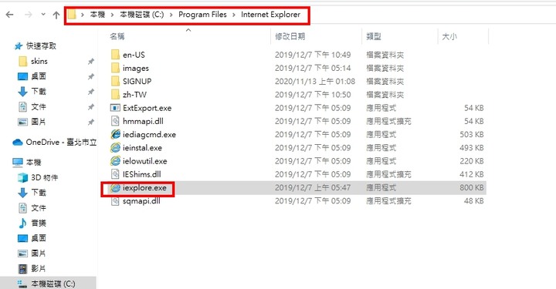Select file name ExtExport.exe
This screenshot has height=289, width=556.
click(147, 108)
